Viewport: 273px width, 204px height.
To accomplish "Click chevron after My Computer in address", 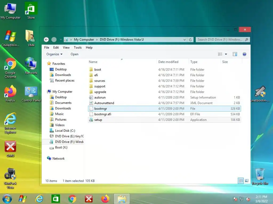I will click(97, 40).
